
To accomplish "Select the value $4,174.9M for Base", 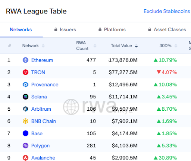I will (x=125, y=133).
